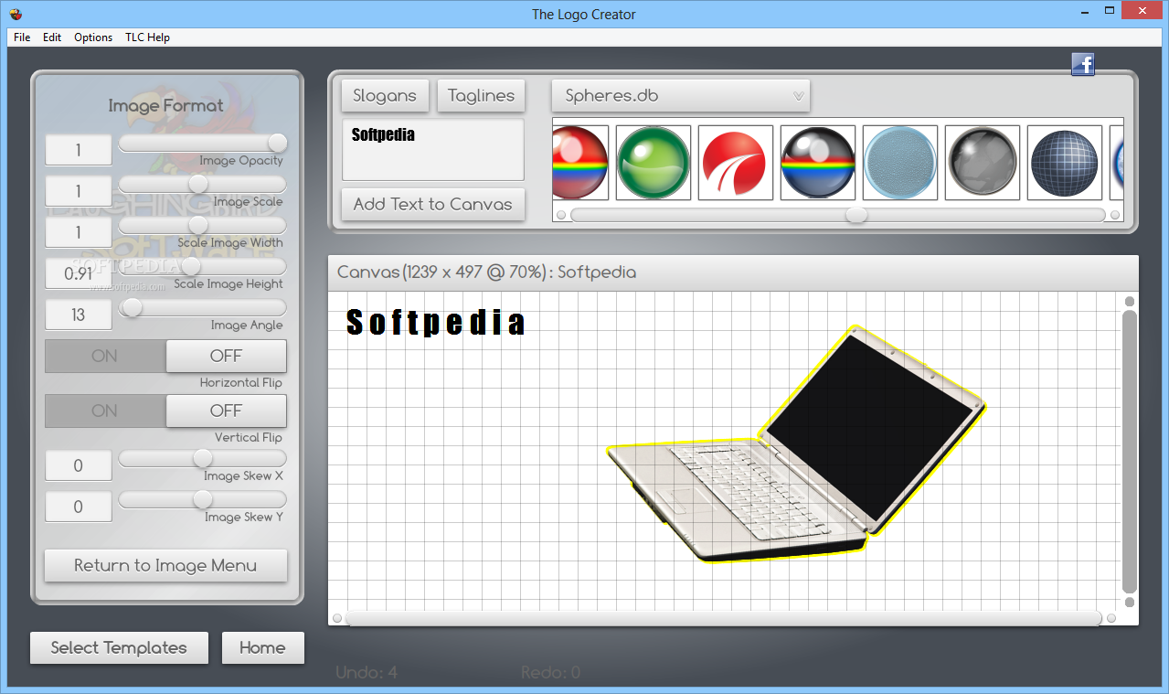Click the Softpedia text input box
1169x694 pixels.
(x=433, y=149)
